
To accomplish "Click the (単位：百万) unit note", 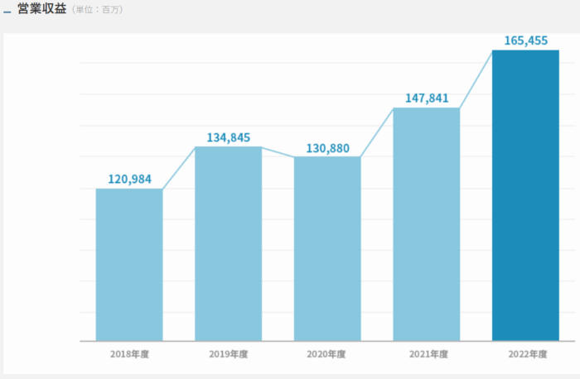I will tap(98, 11).
